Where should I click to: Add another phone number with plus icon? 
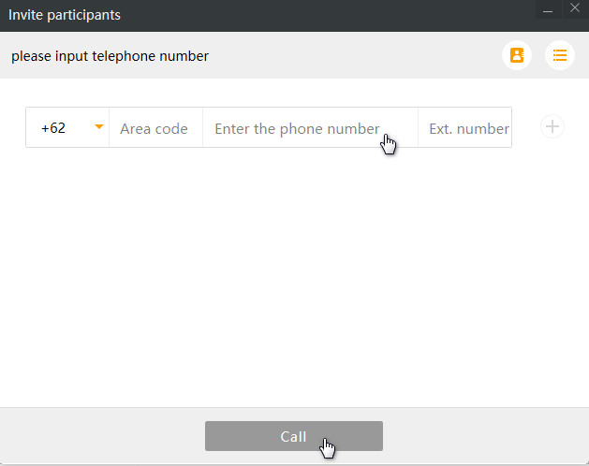pos(552,127)
